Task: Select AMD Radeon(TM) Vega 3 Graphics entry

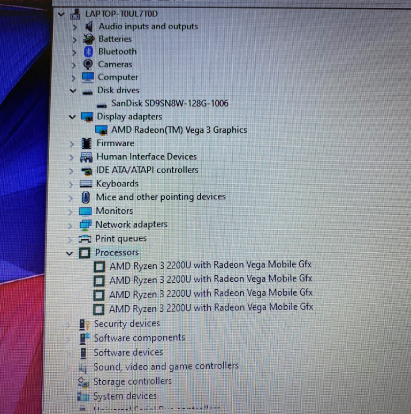Action: (179, 130)
